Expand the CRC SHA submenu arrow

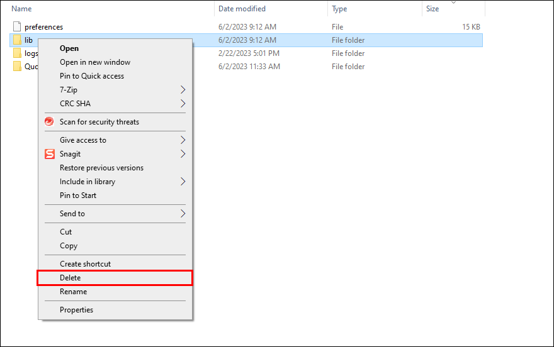[x=183, y=103]
